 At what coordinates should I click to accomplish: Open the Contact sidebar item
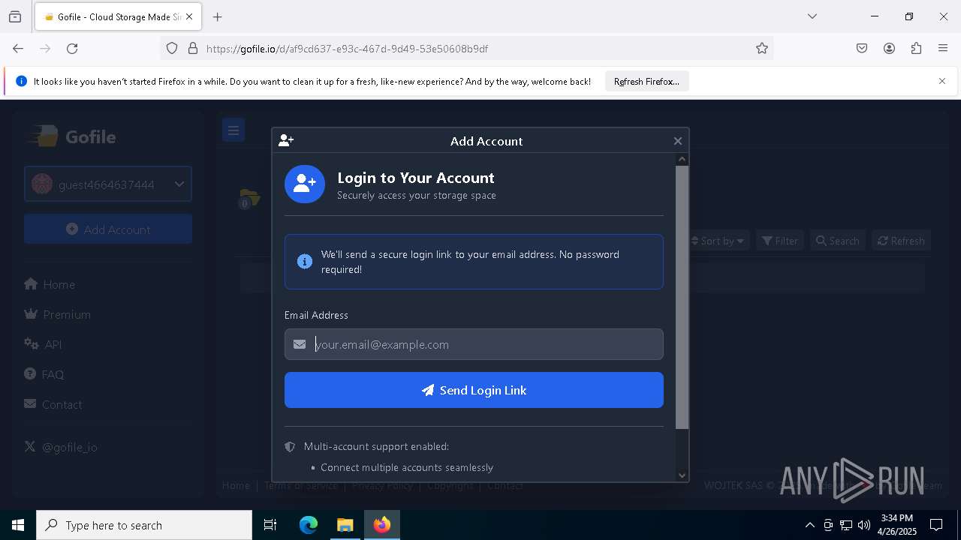(53, 404)
